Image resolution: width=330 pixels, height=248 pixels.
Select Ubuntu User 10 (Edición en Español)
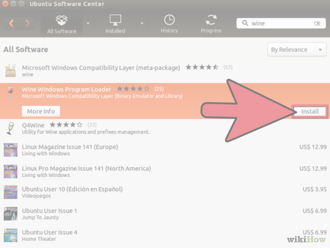tap(165, 192)
